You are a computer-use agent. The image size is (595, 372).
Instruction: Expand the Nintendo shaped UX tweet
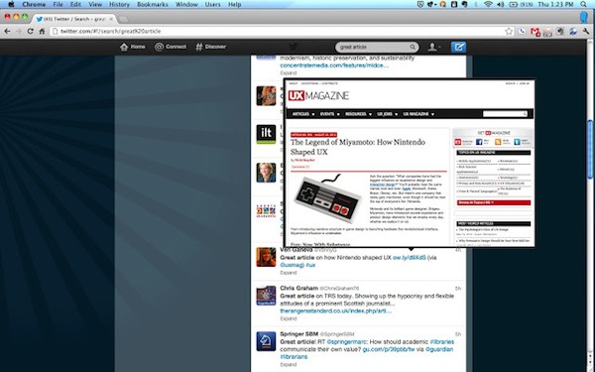tap(289, 273)
